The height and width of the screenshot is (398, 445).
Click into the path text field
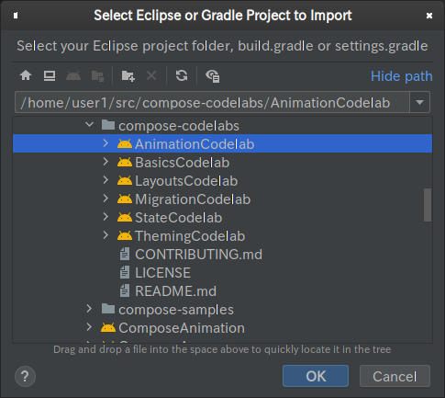click(x=212, y=102)
